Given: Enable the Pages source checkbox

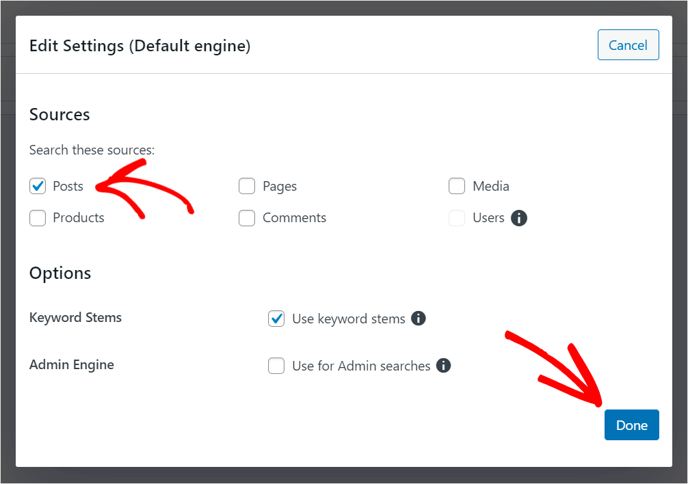Looking at the screenshot, I should [247, 187].
